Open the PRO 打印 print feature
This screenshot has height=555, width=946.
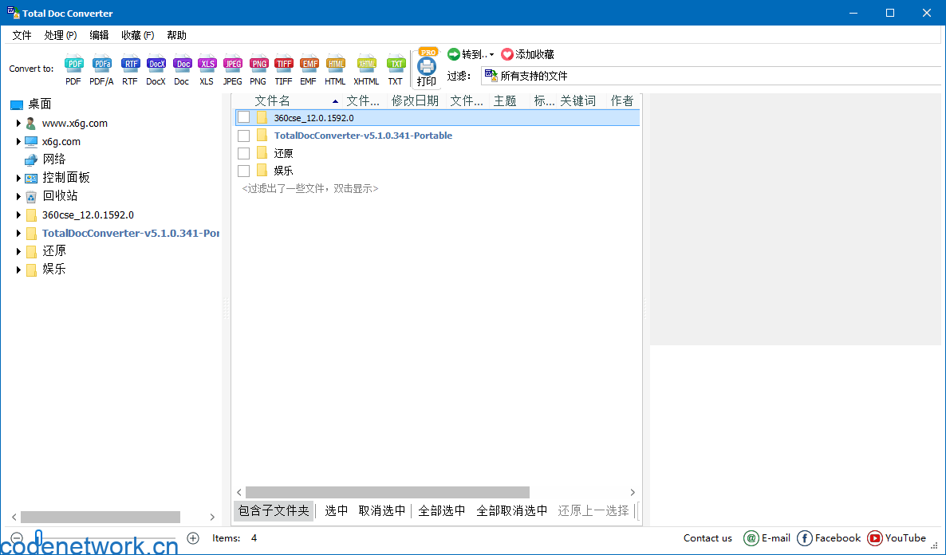tap(427, 68)
